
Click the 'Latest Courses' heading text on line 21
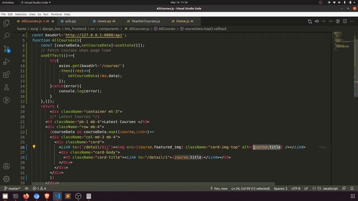pyautogui.click(x=120, y=122)
